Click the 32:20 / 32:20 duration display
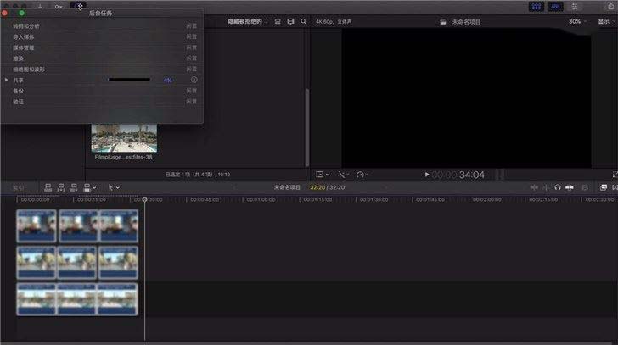 coord(327,187)
